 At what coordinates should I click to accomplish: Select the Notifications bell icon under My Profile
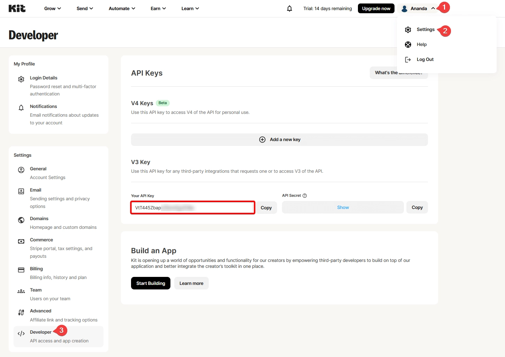tap(21, 107)
